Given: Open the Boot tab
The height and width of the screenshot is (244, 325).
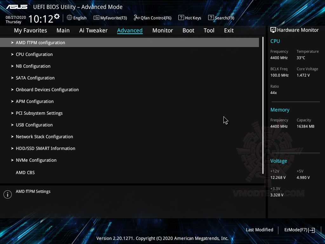Looking at the screenshot, I should 188,30.
